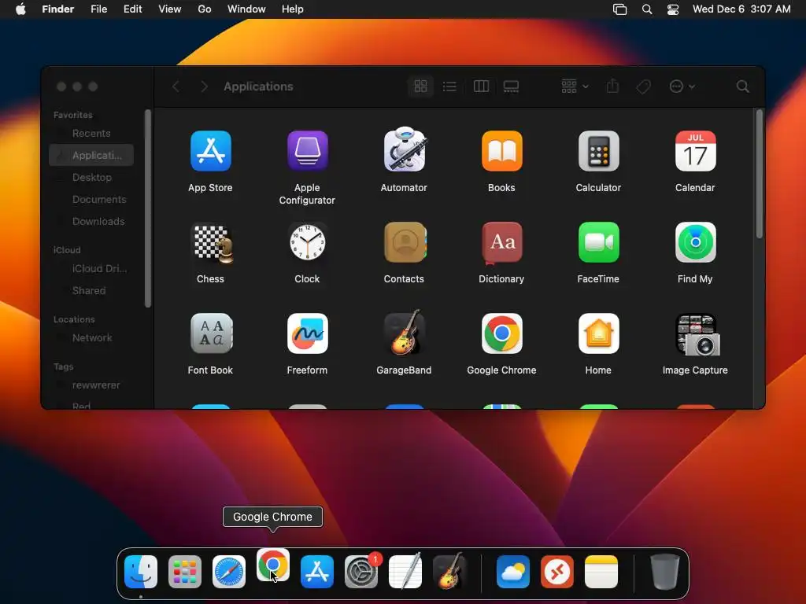The image size is (806, 604).
Task: Open Apple Configurator icon
Action: (x=307, y=151)
